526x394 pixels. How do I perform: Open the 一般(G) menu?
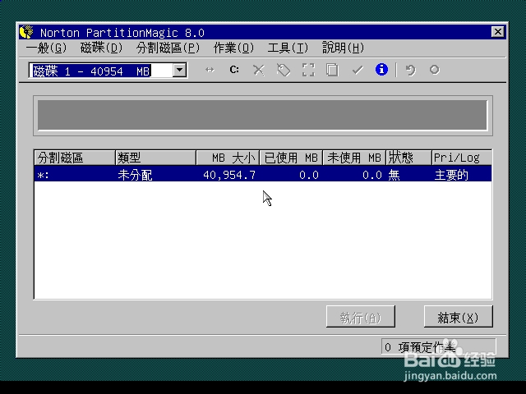[x=46, y=48]
